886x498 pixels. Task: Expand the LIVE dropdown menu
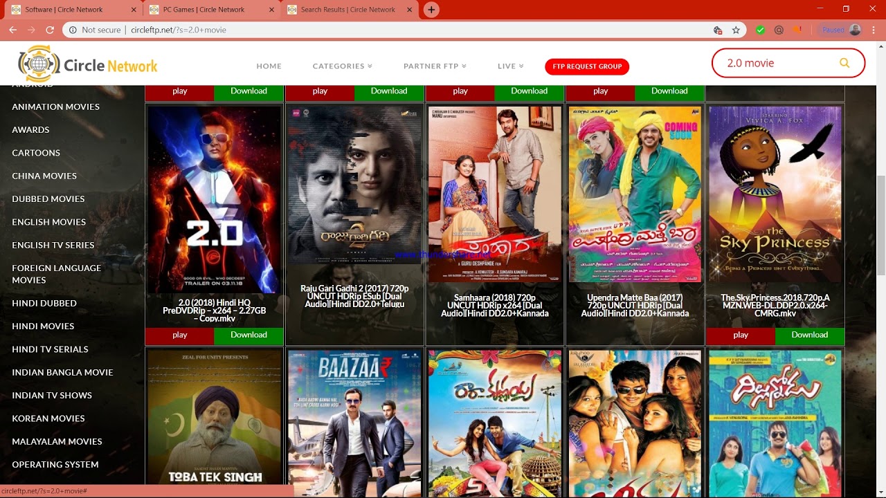(510, 66)
